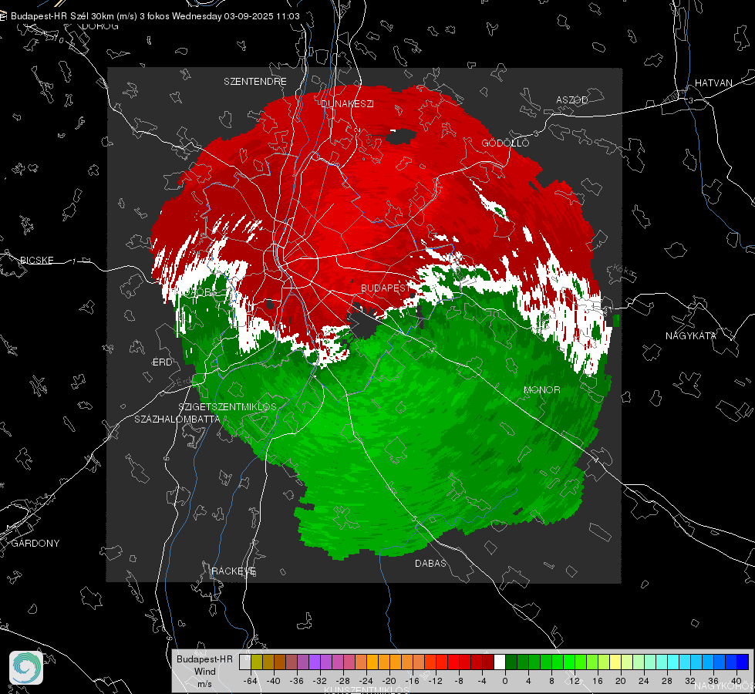Viewport: 755px width, 694px height.
Task: Click the ASZOD city label
Action: tap(572, 99)
